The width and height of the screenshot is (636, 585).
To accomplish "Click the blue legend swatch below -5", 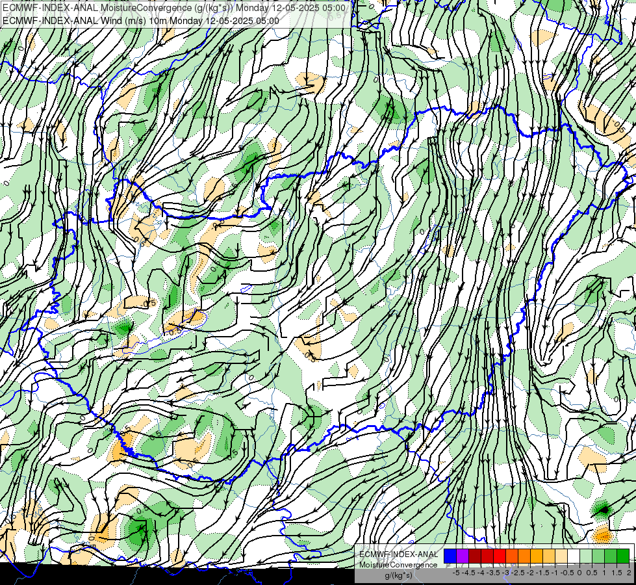I will pos(450,556).
